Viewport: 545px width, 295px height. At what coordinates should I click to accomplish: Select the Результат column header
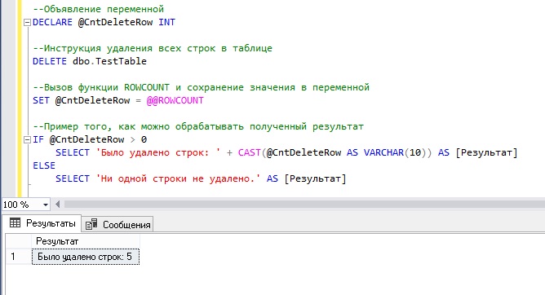(86, 241)
